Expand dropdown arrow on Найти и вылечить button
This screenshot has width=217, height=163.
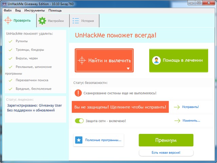128,68
